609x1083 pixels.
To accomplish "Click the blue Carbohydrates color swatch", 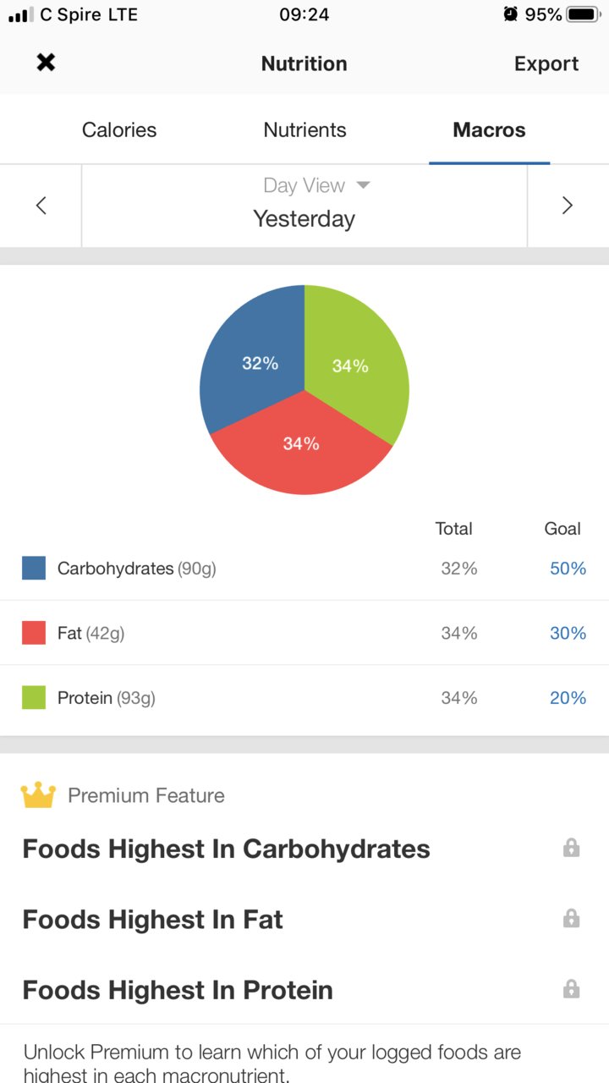I will click(34, 569).
